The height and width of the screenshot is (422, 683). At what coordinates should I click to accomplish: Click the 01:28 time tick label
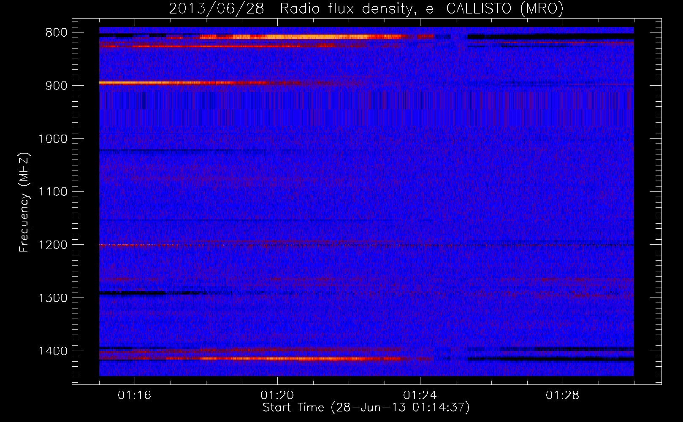point(563,395)
